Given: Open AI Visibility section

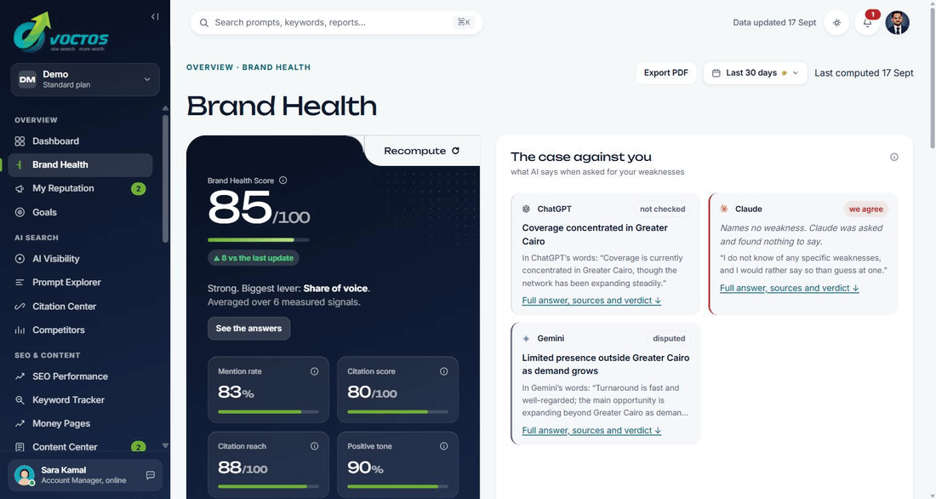Looking at the screenshot, I should [80, 259].
